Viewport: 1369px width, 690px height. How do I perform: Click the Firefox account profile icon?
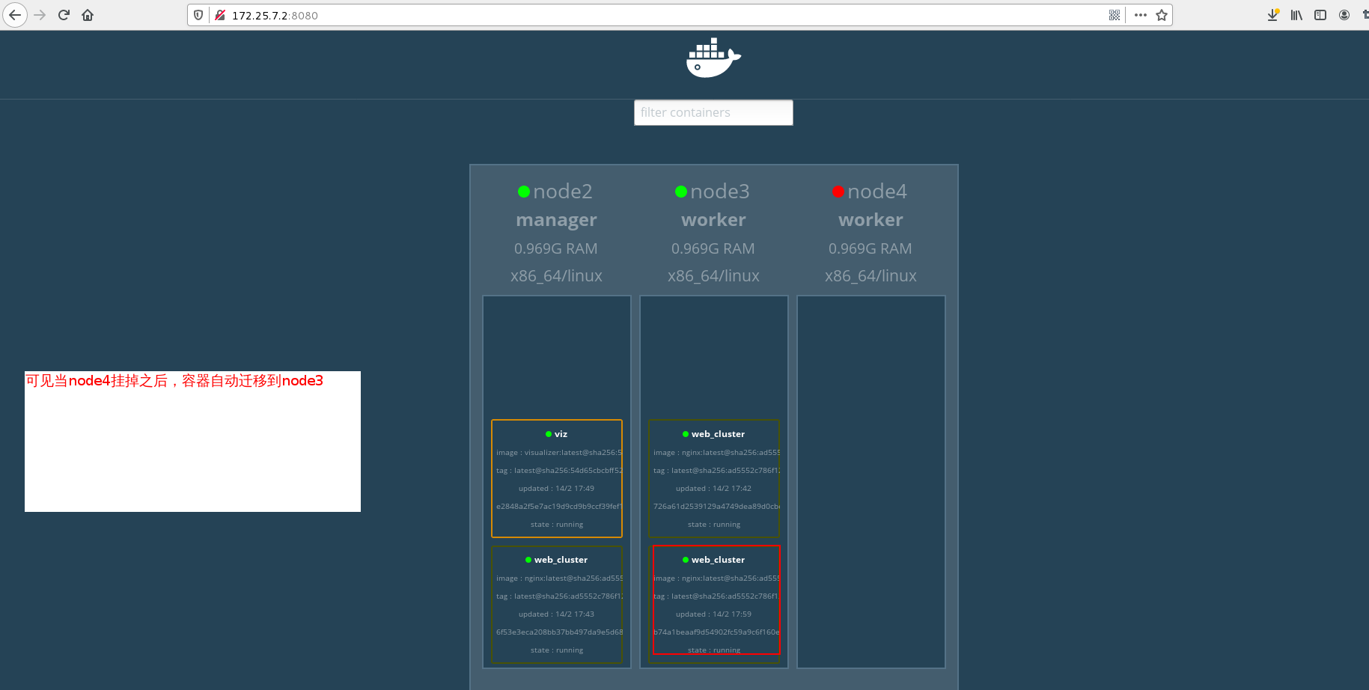[x=1344, y=15]
